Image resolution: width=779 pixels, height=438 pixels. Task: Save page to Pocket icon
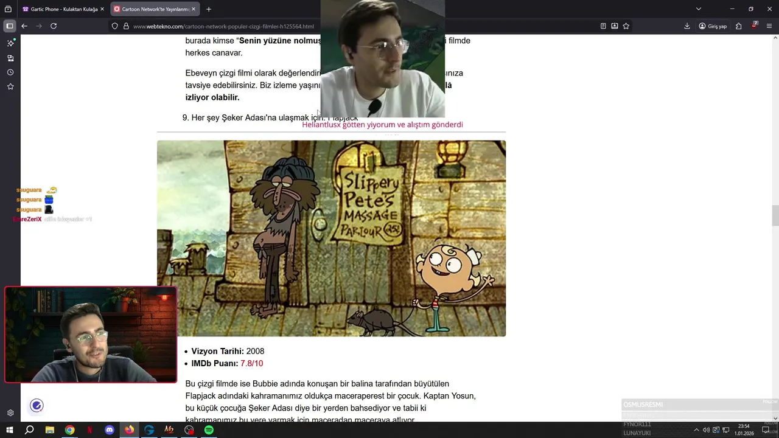pyautogui.click(x=615, y=26)
